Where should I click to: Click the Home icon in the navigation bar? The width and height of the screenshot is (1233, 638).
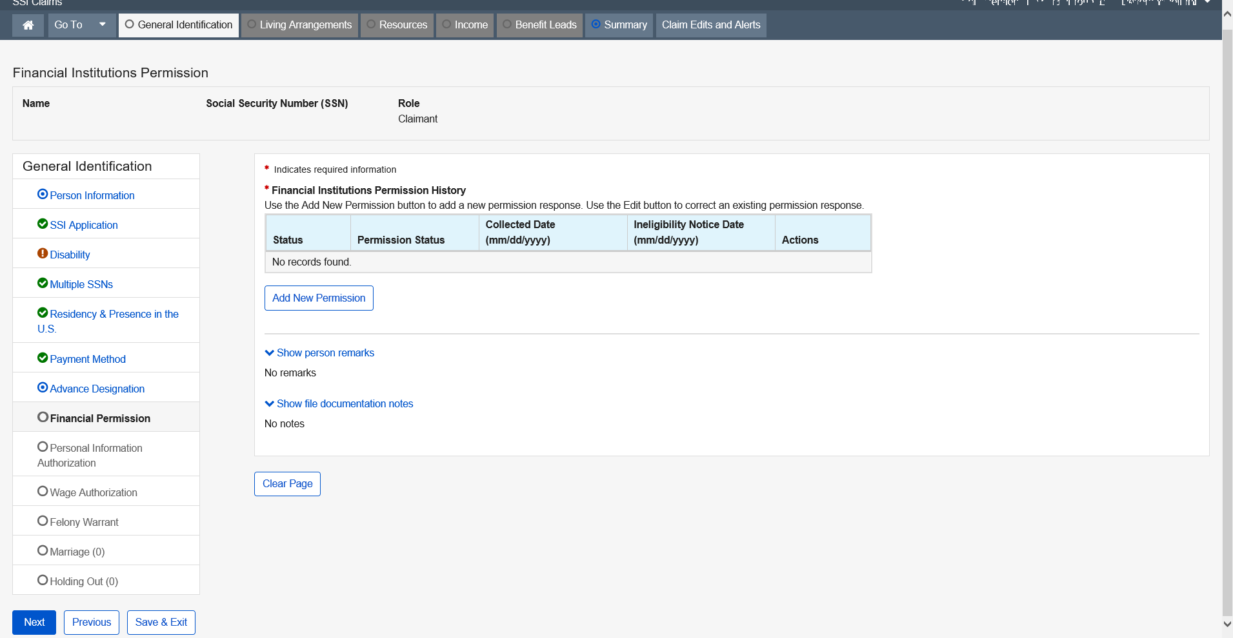click(28, 25)
